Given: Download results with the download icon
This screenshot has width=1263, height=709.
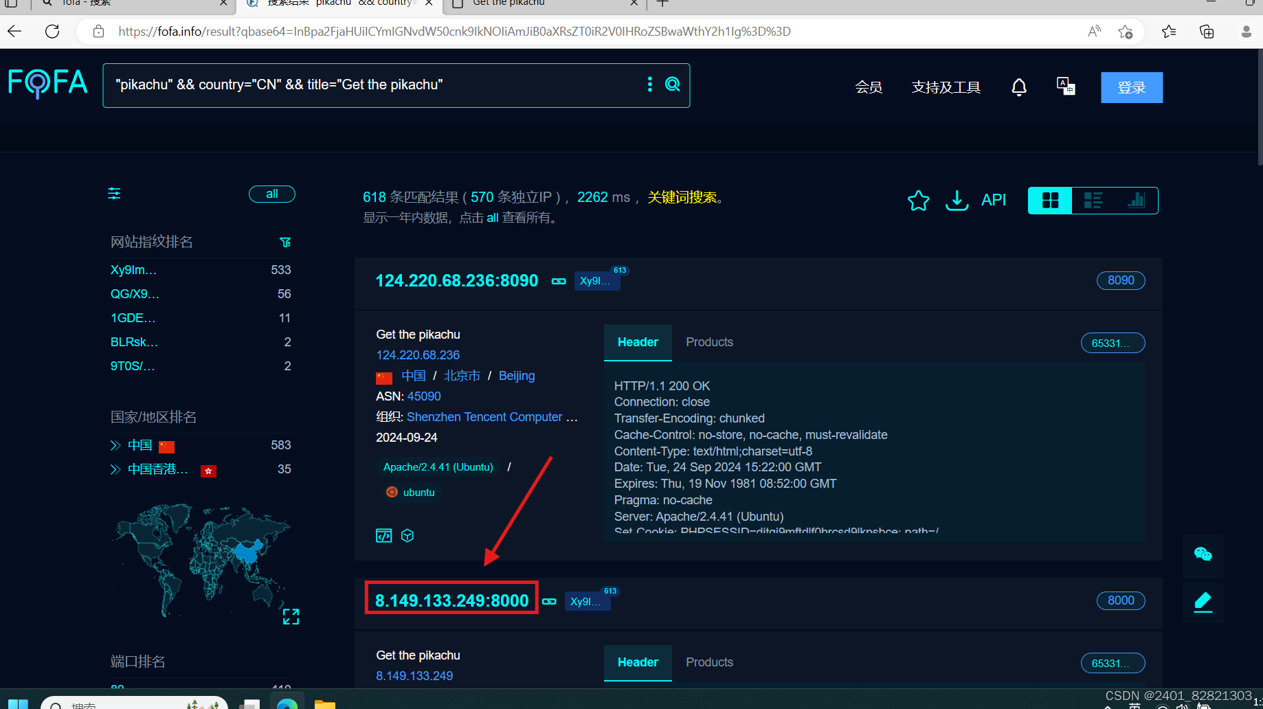Looking at the screenshot, I should 957,200.
